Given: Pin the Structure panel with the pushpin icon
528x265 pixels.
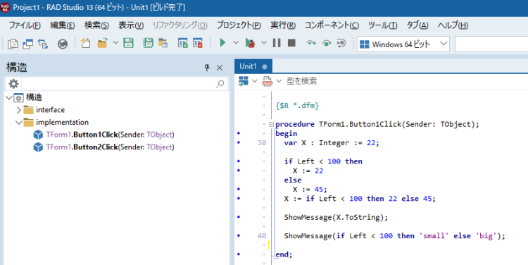Looking at the screenshot, I should point(207,68).
